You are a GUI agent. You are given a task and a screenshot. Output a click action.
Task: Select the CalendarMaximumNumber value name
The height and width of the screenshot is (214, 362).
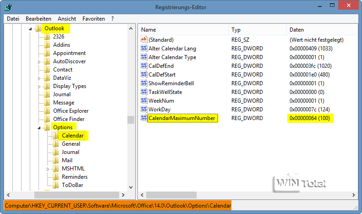pos(182,118)
